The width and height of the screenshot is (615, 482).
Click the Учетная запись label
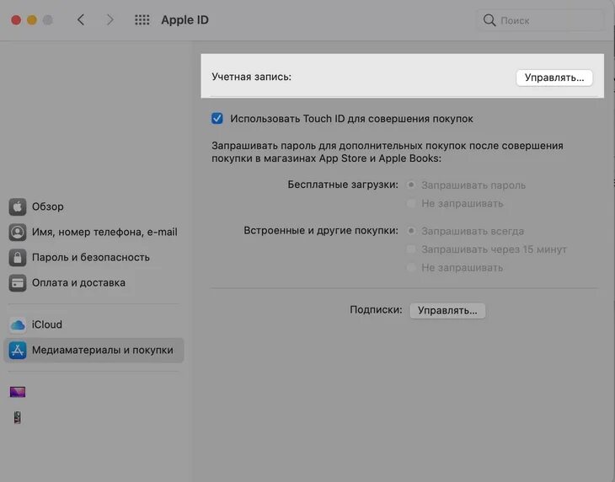click(251, 77)
